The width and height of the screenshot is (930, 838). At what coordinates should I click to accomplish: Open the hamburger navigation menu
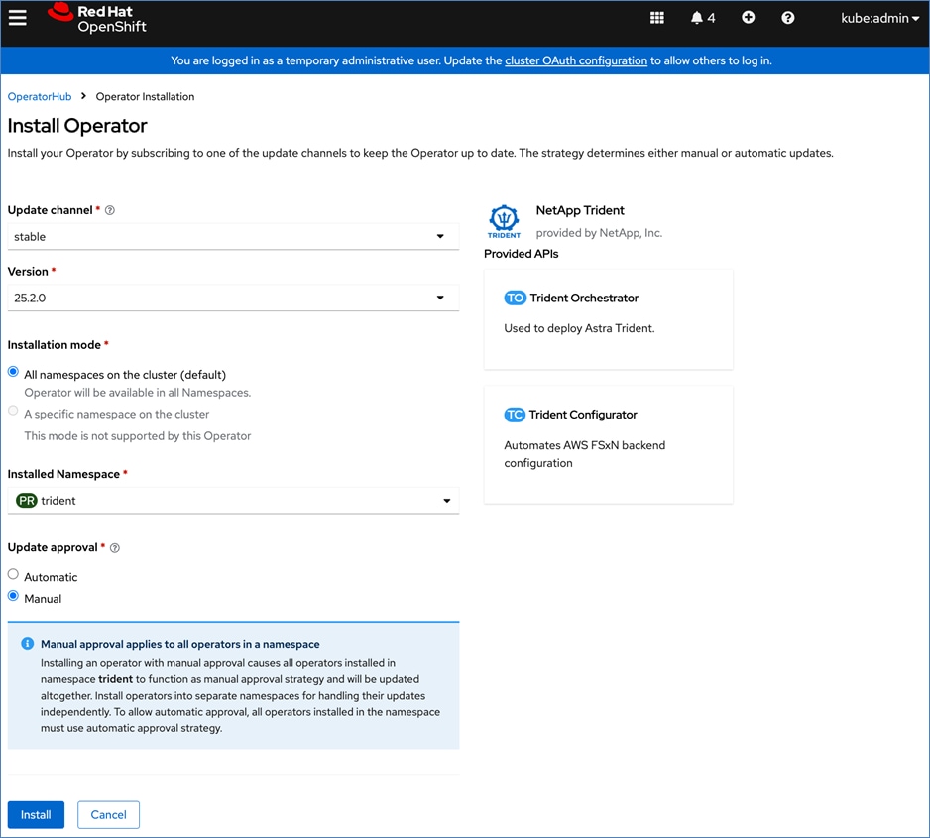[x=18, y=18]
